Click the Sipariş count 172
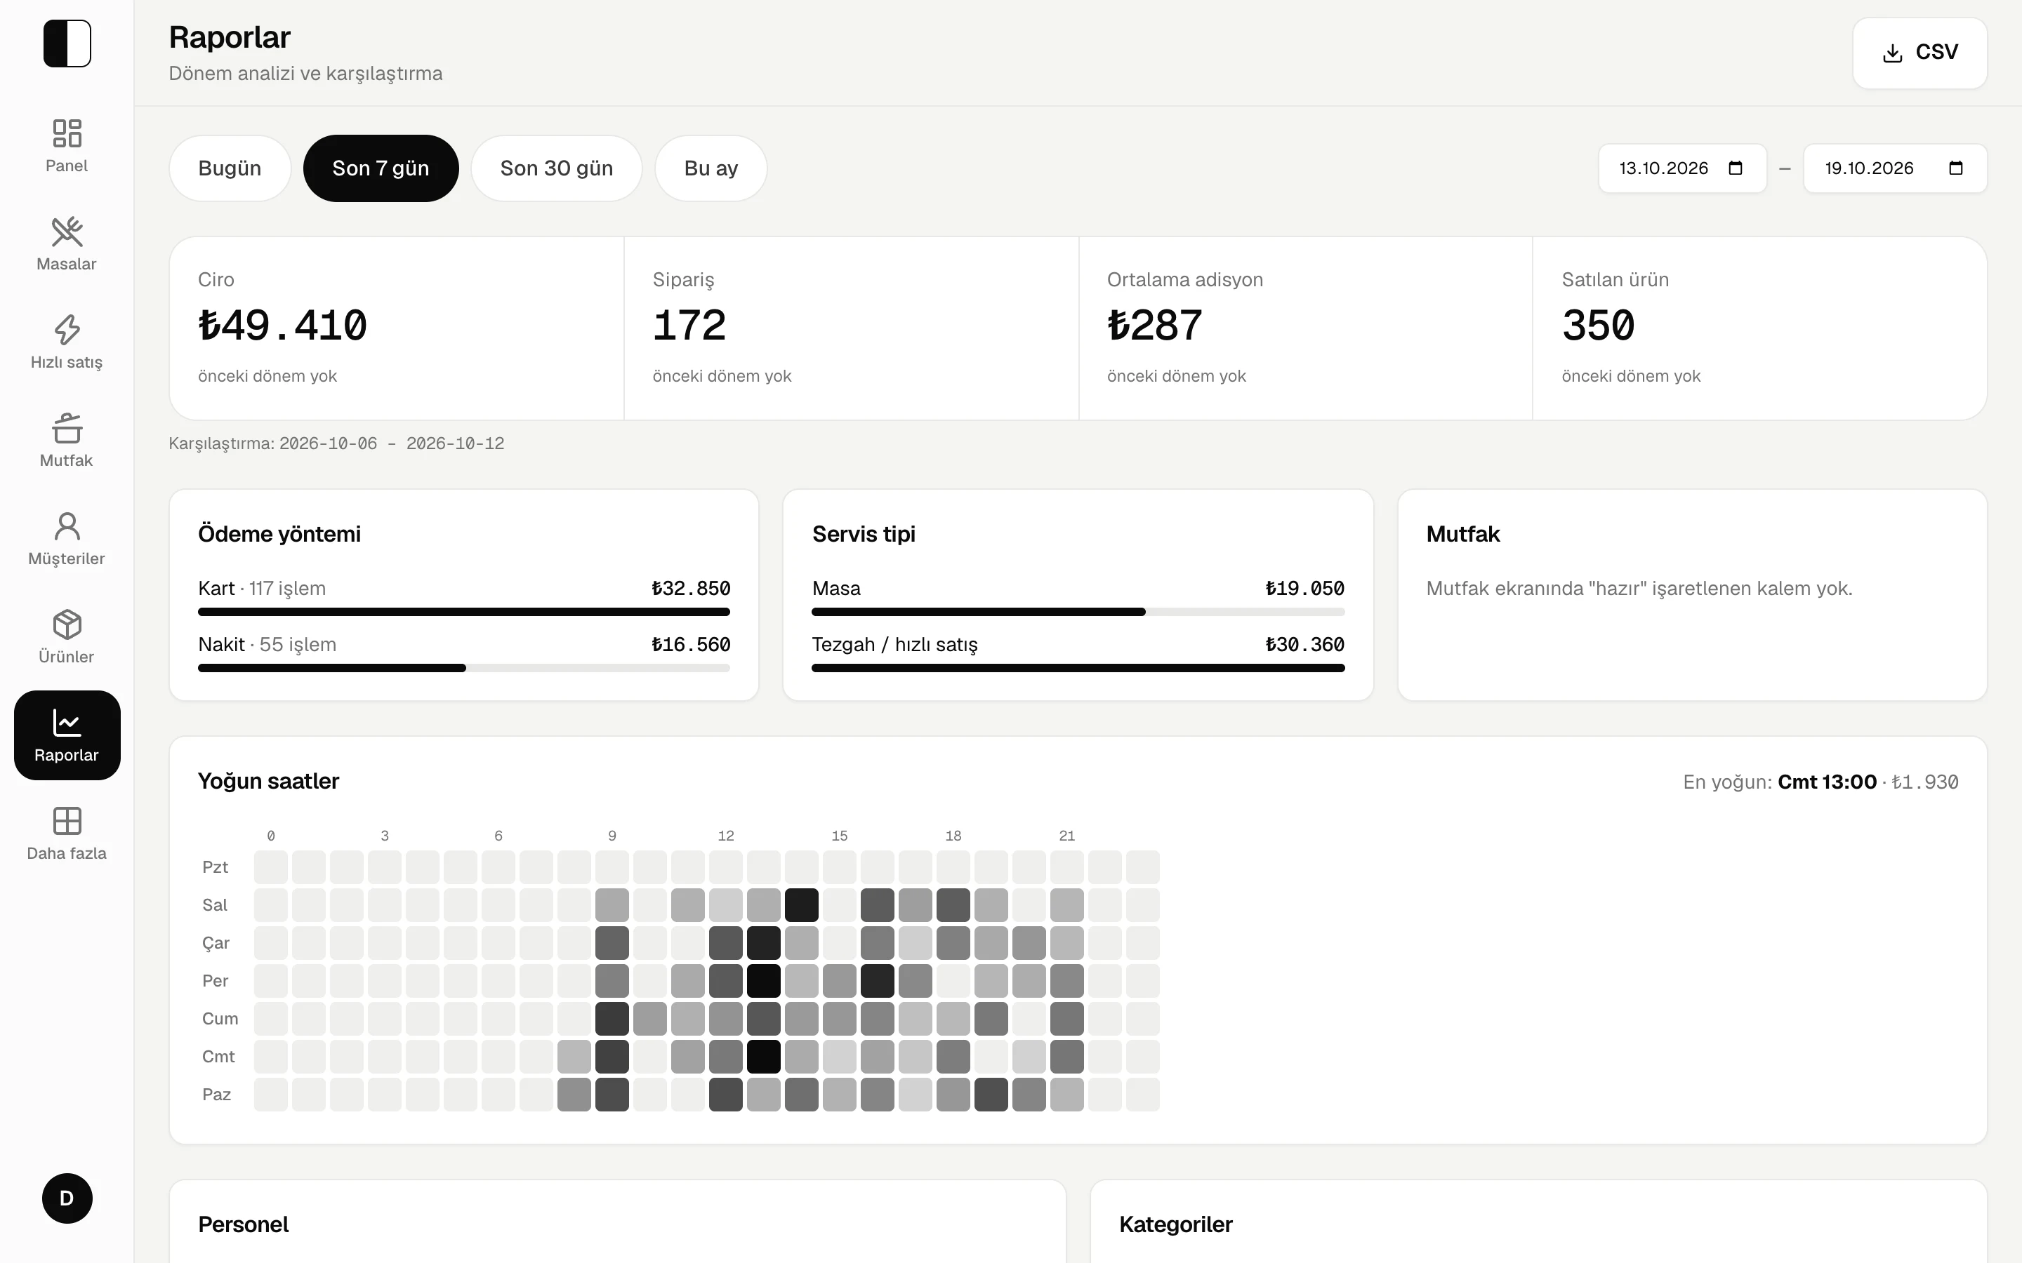Screen dimensions: 2022x1263 (689, 325)
